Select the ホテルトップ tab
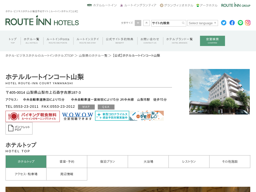Image resolution: width=256 pixels, height=192 pixels. point(26,162)
